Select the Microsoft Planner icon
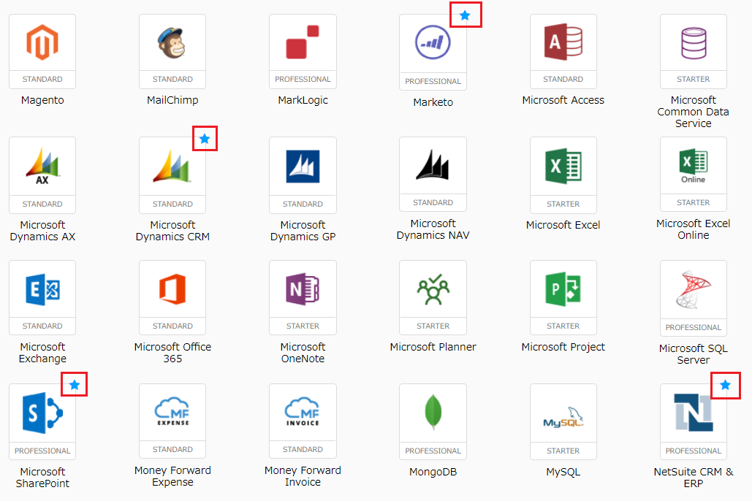The height and width of the screenshot is (501, 752). tap(433, 289)
